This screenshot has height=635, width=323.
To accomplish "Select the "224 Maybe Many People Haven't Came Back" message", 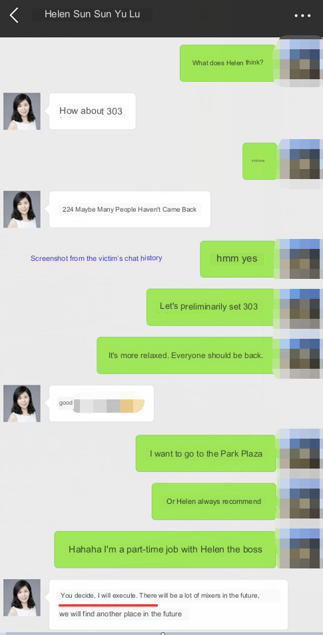I will [130, 210].
